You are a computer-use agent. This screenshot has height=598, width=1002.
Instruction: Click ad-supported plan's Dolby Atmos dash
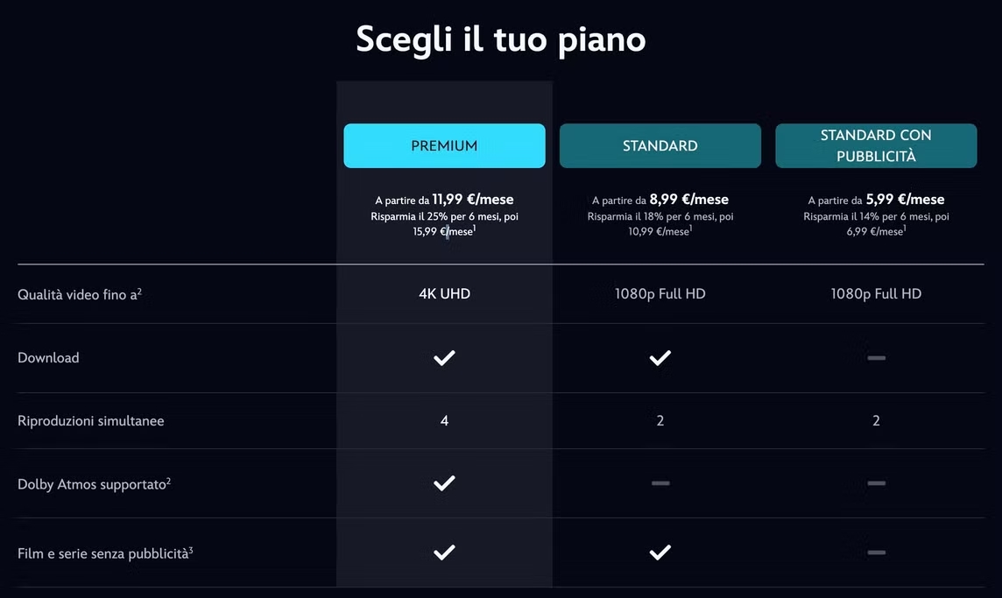click(x=876, y=483)
